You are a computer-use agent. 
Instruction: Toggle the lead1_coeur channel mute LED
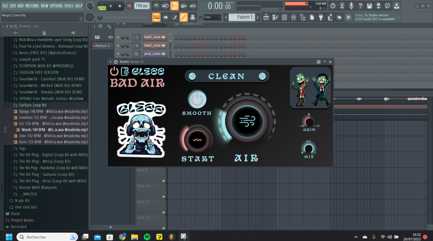[x=118, y=38]
